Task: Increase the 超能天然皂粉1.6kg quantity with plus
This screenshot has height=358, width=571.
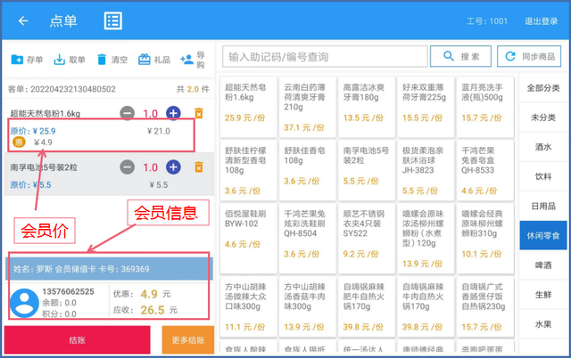Action: [173, 113]
